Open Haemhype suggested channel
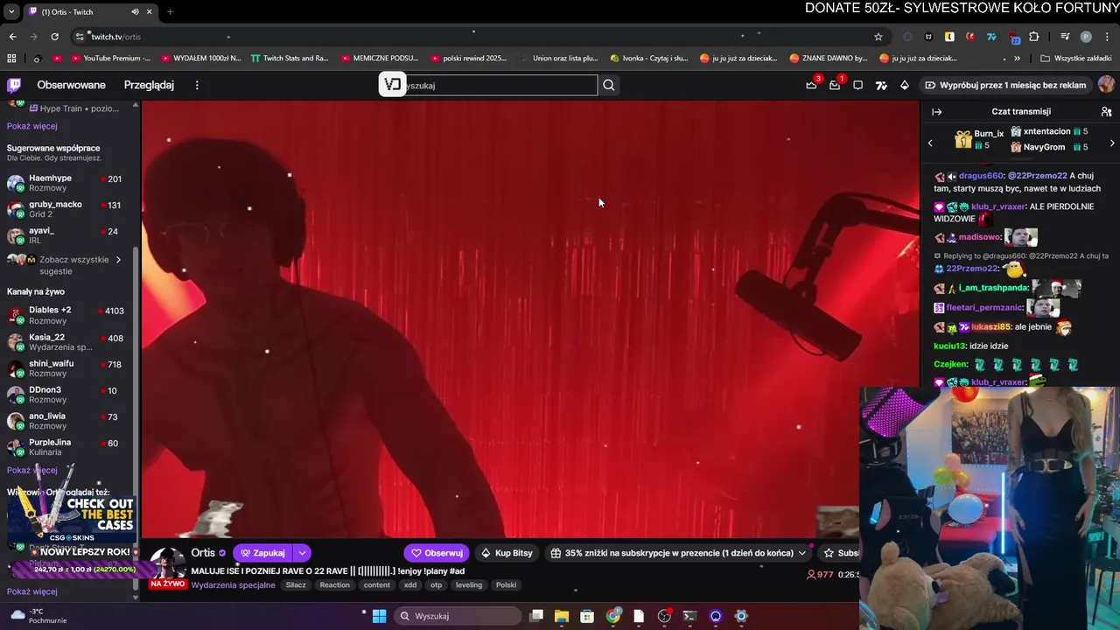 tap(66, 183)
